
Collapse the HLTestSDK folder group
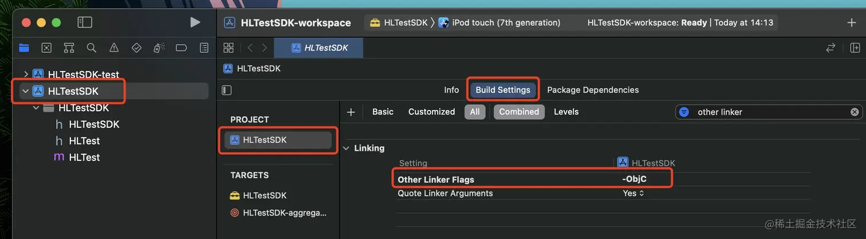tap(36, 108)
